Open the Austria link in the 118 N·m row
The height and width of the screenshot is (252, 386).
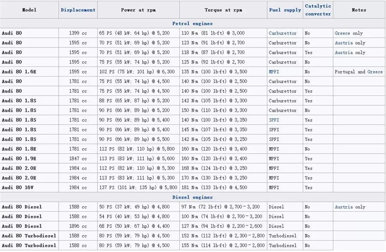click(344, 52)
